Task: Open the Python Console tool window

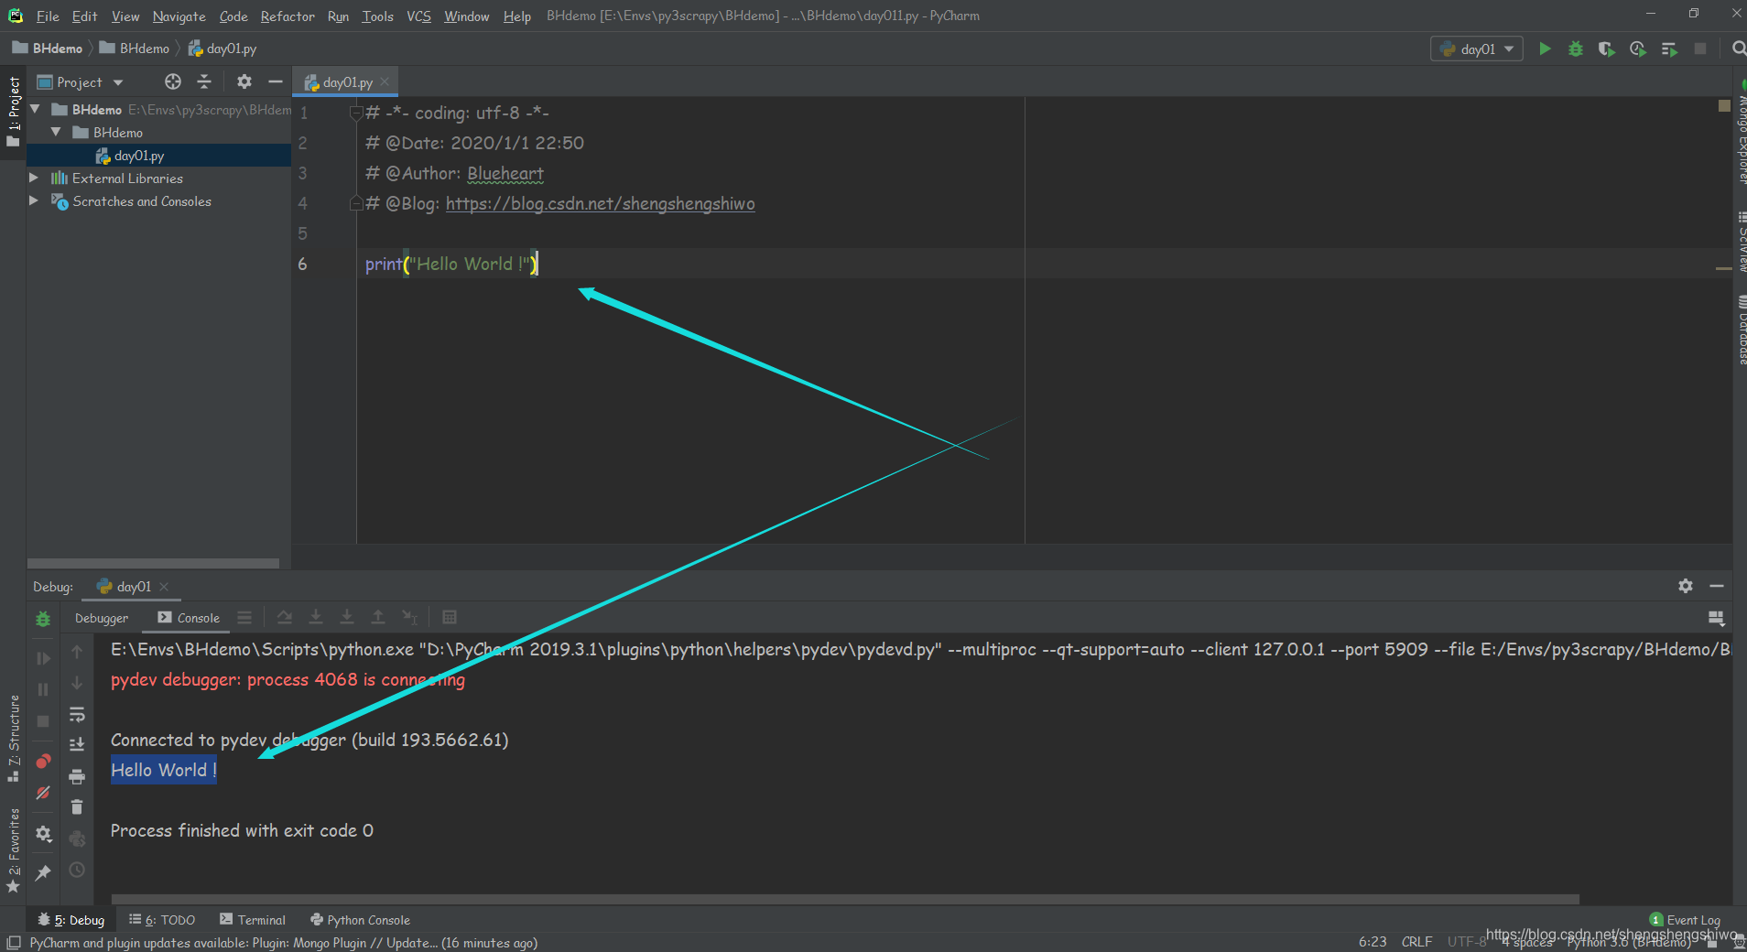Action: [x=360, y=920]
